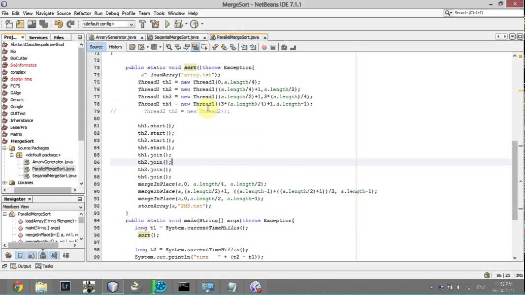Comment selected lines icon
This screenshot has width=525, height=295.
[284, 47]
